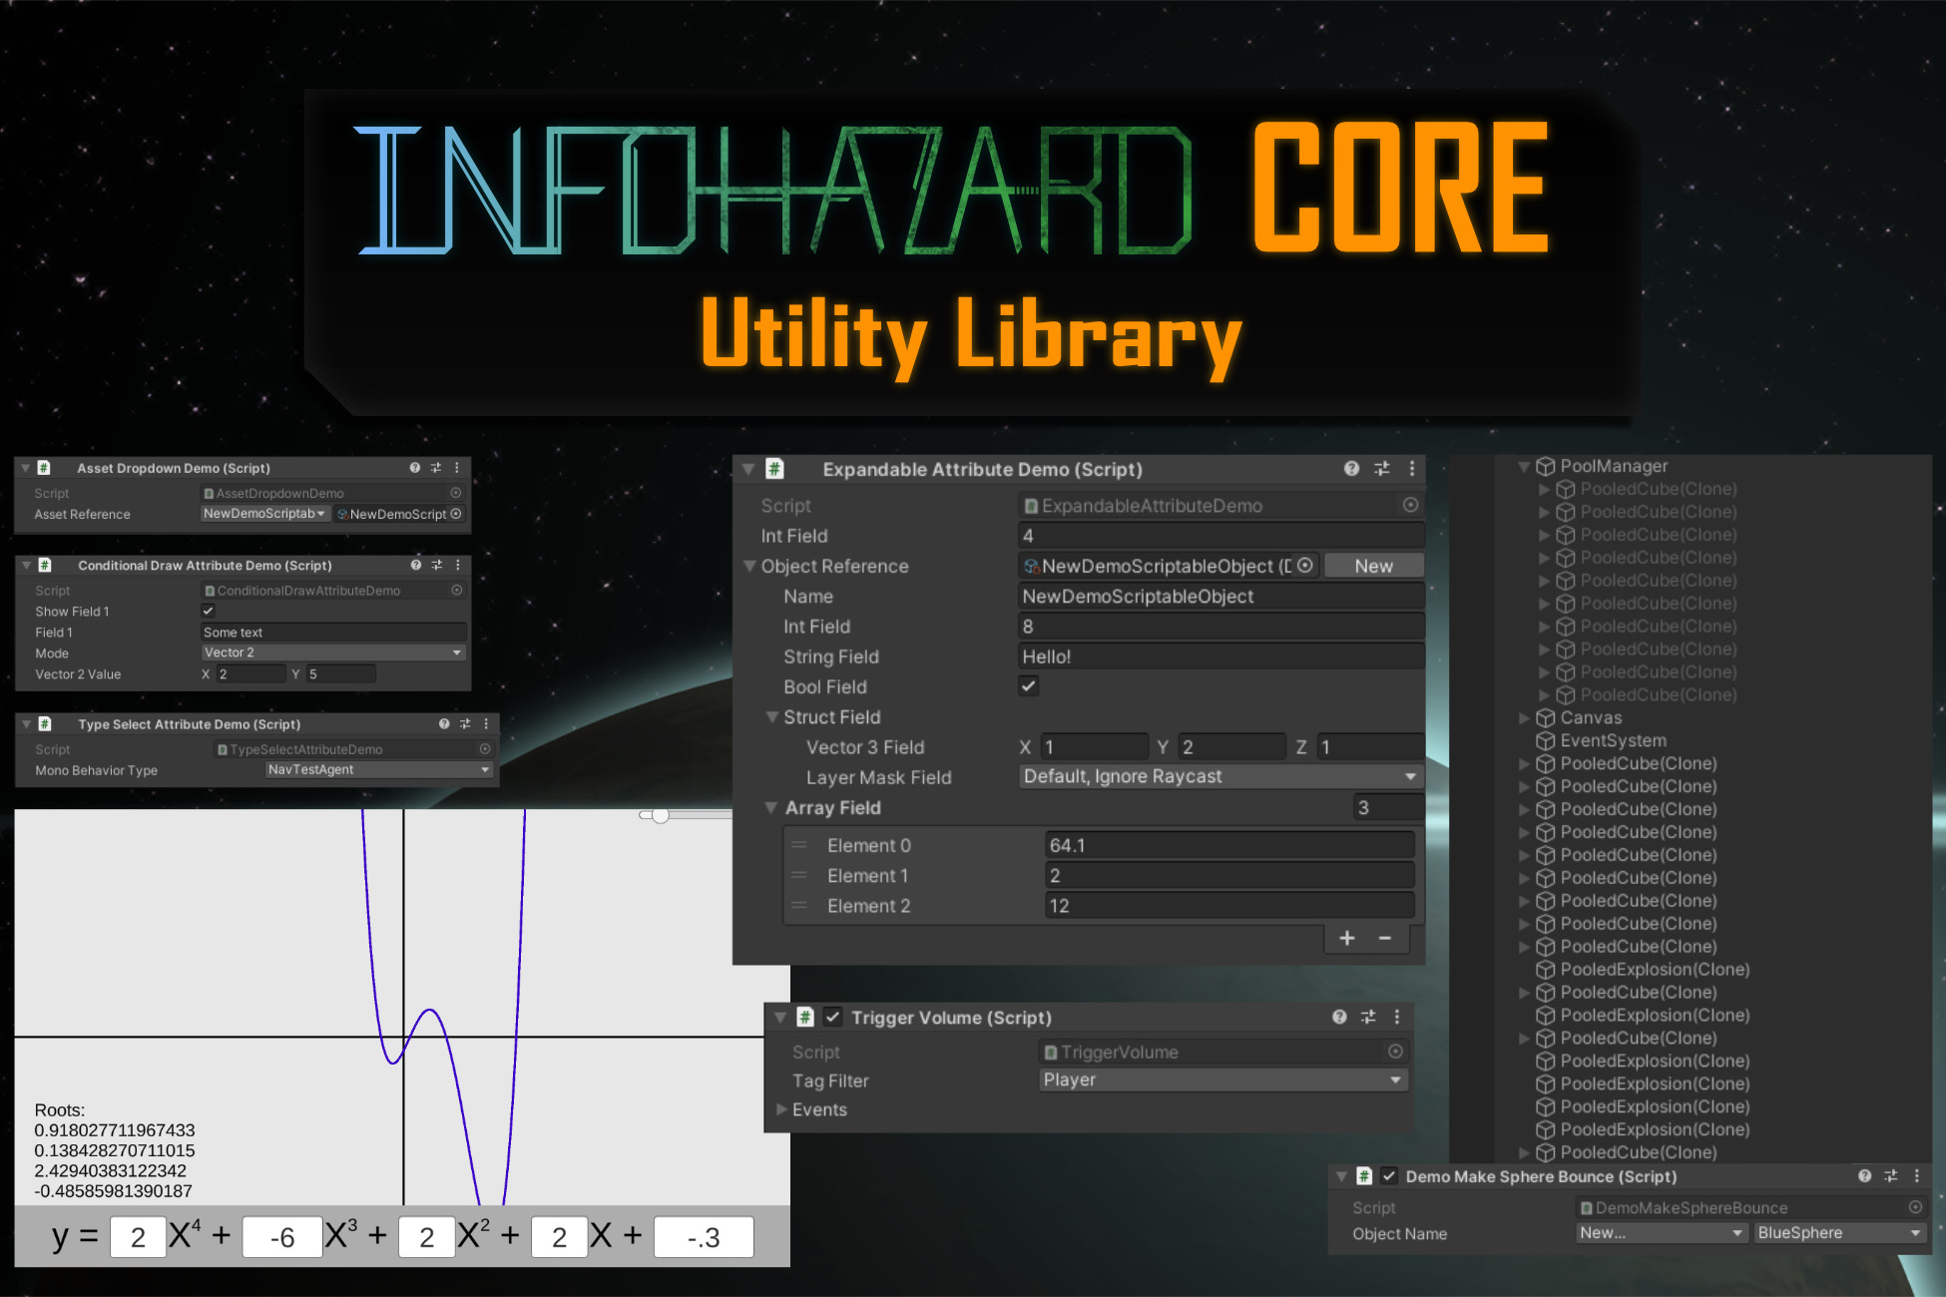Click the plus button under Array Field
The width and height of the screenshot is (1946, 1297).
(x=1346, y=938)
